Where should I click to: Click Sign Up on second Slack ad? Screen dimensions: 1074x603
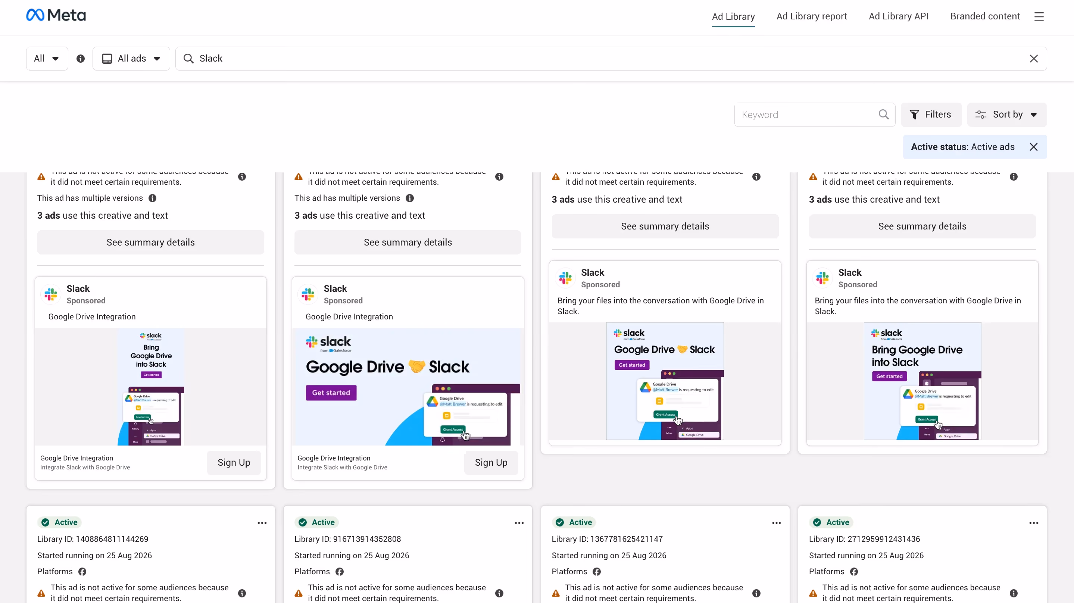pos(491,462)
